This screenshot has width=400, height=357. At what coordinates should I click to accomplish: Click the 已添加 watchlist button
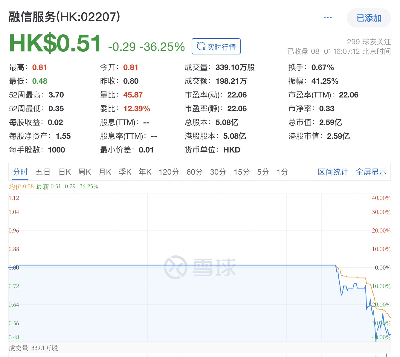tap(369, 18)
